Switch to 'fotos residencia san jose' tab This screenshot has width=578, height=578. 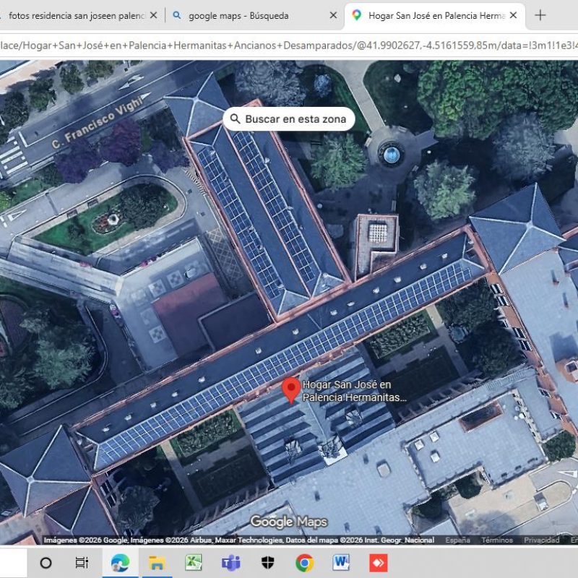coord(77,15)
